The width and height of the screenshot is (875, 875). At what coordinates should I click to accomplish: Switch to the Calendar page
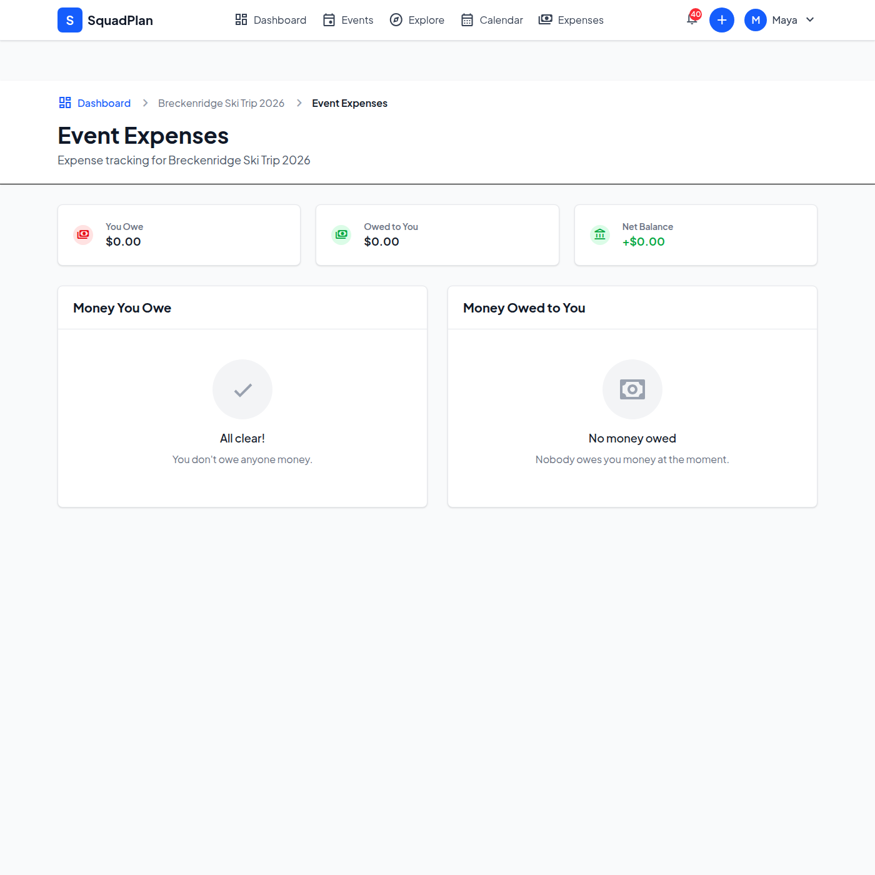pyautogui.click(x=492, y=20)
